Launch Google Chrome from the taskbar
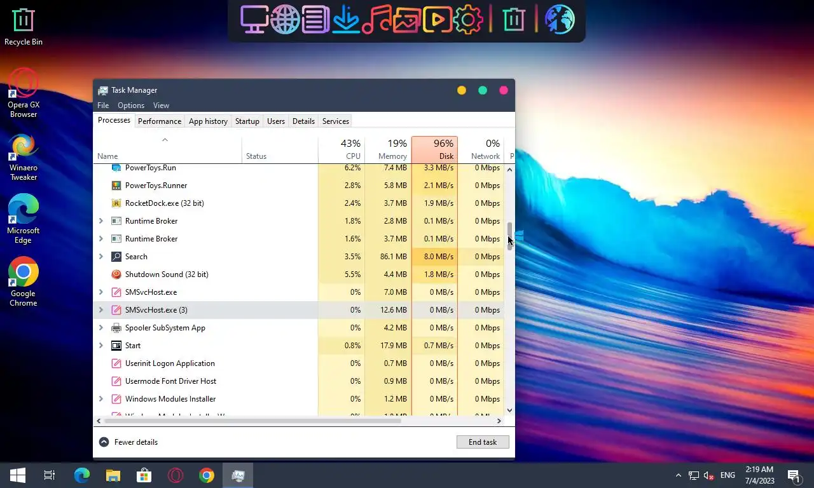 [x=207, y=475]
